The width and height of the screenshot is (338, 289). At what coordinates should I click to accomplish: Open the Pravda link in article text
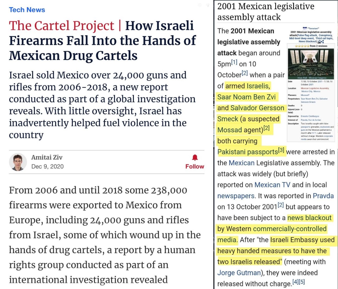(323, 196)
